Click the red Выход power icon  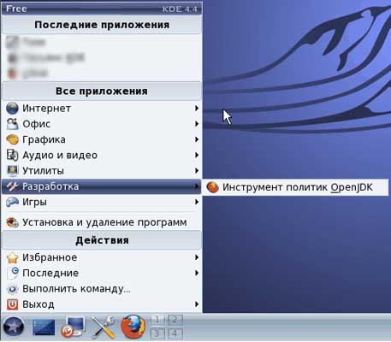coord(12,304)
